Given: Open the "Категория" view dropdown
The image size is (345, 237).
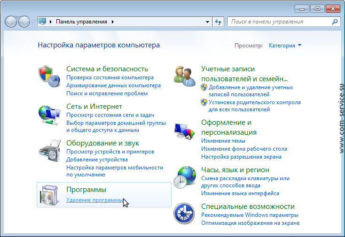Looking at the screenshot, I should (x=285, y=46).
